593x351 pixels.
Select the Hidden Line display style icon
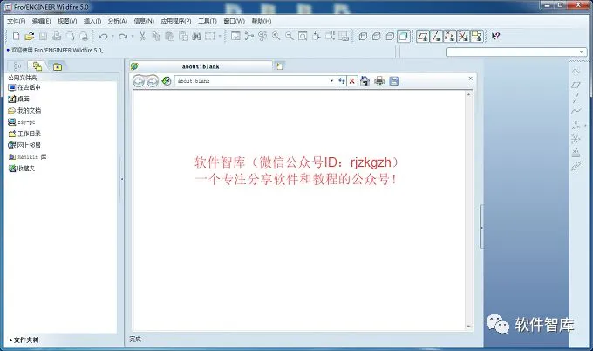[377, 37]
